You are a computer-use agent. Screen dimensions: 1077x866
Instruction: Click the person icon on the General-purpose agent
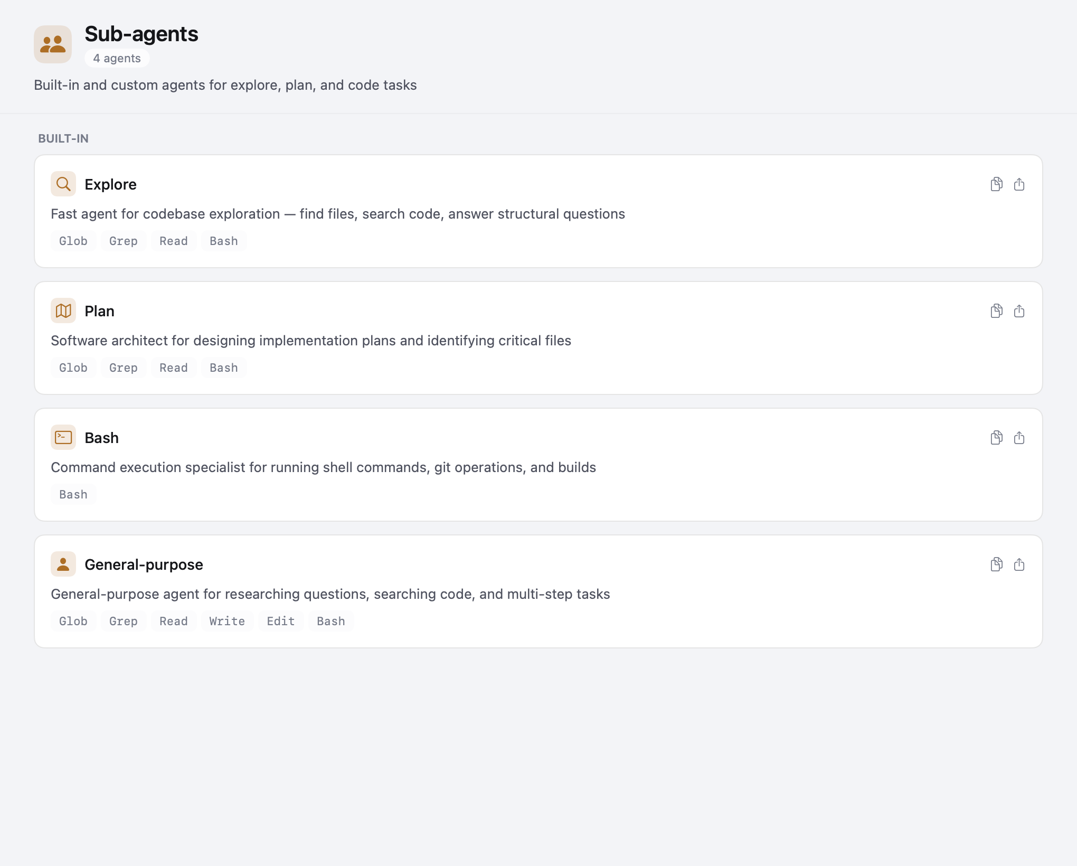pyautogui.click(x=63, y=564)
